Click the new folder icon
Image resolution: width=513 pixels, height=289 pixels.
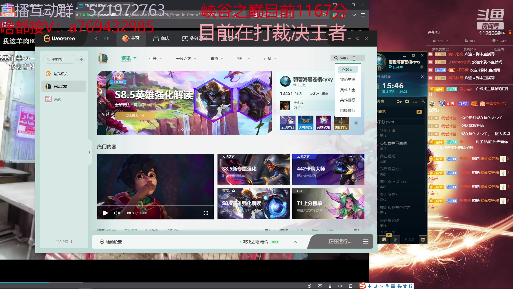(407, 101)
